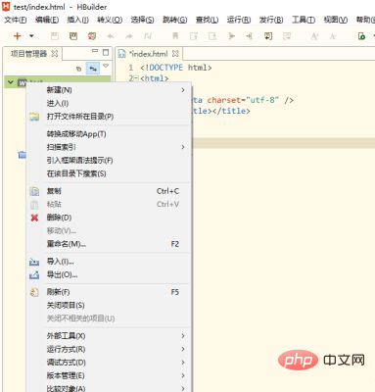Viewport: 375px width, 392px height.
Task: Click the export icon beside 导出(O)...
Action: [34, 275]
